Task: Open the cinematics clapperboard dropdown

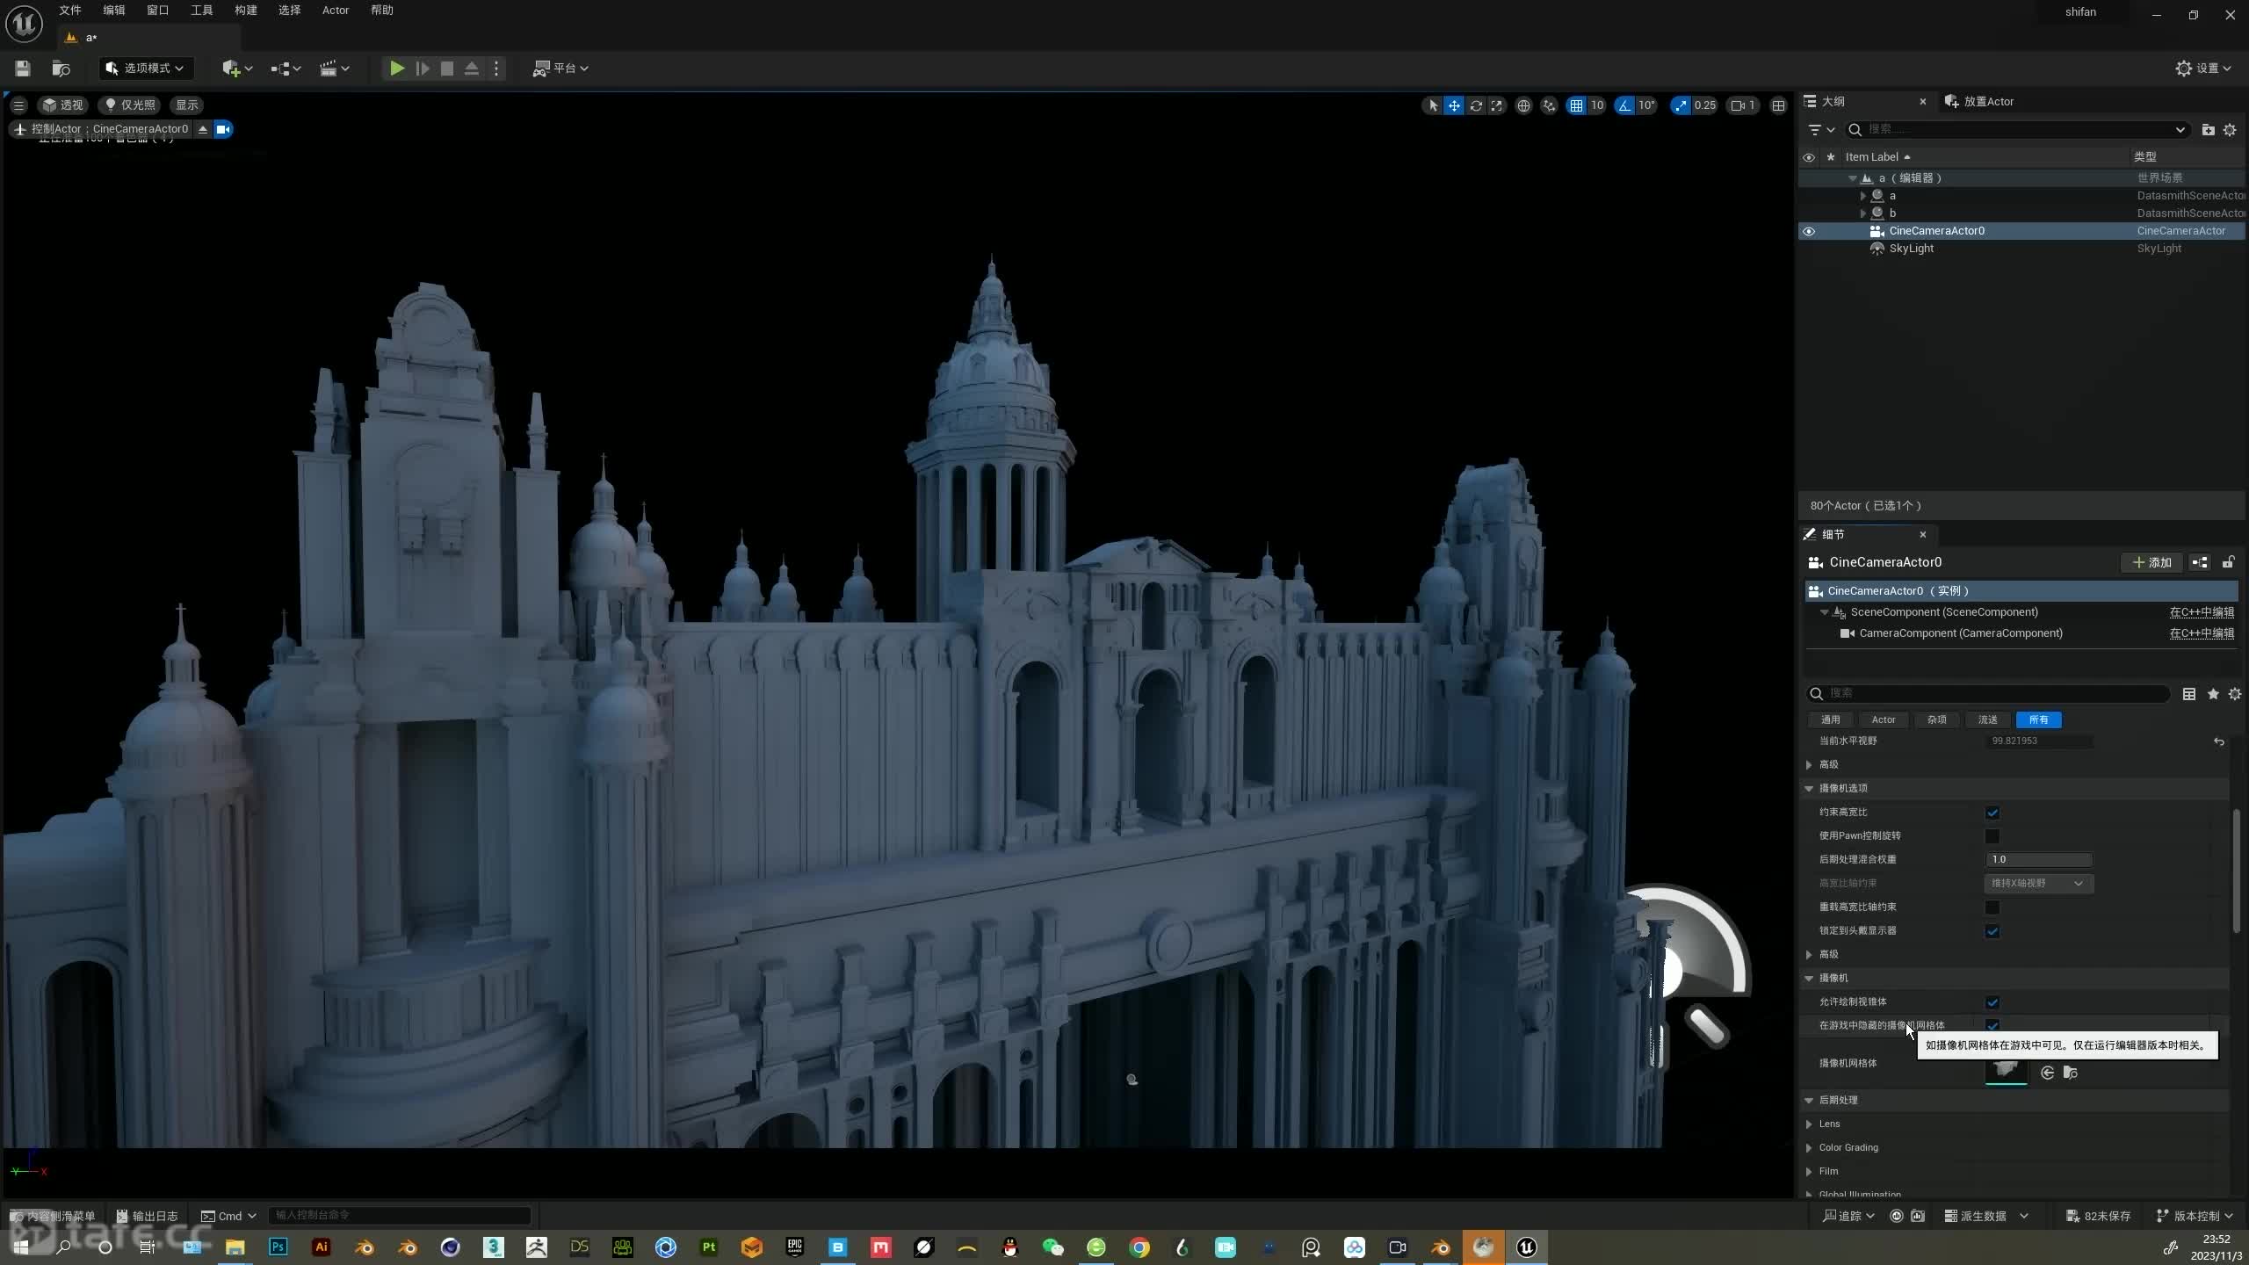Action: tap(334, 69)
